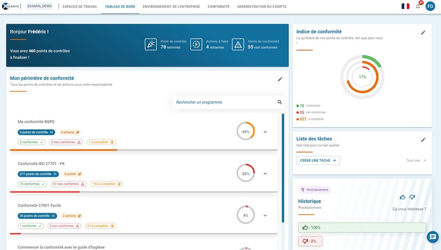Open the chat bubble assistant
441x250 pixels.
(432, 237)
